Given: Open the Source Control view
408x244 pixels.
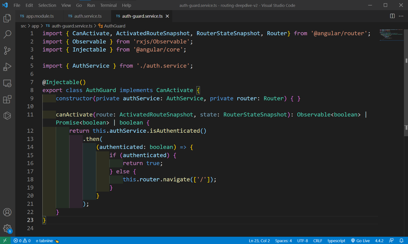Looking at the screenshot, I should click(x=7, y=51).
